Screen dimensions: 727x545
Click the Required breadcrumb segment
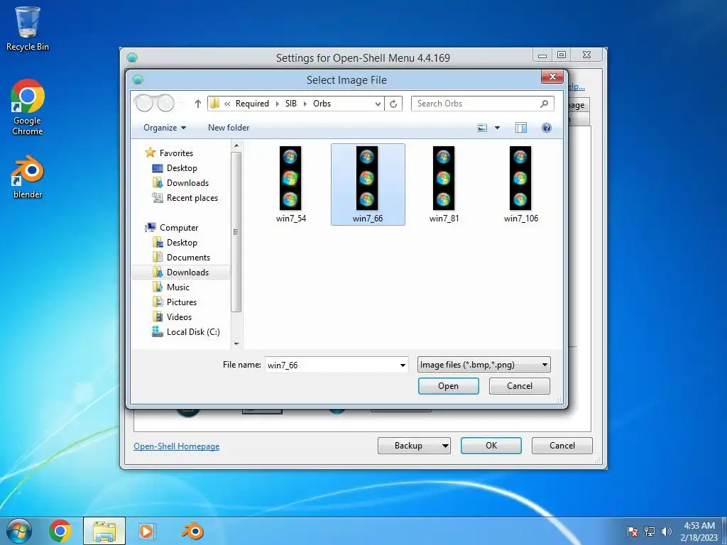point(252,104)
